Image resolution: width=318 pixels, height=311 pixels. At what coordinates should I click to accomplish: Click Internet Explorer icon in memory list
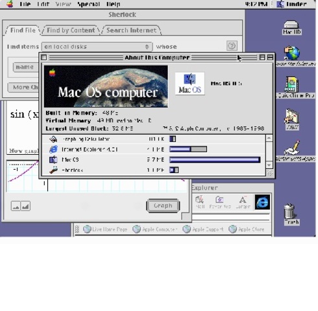coord(53,149)
